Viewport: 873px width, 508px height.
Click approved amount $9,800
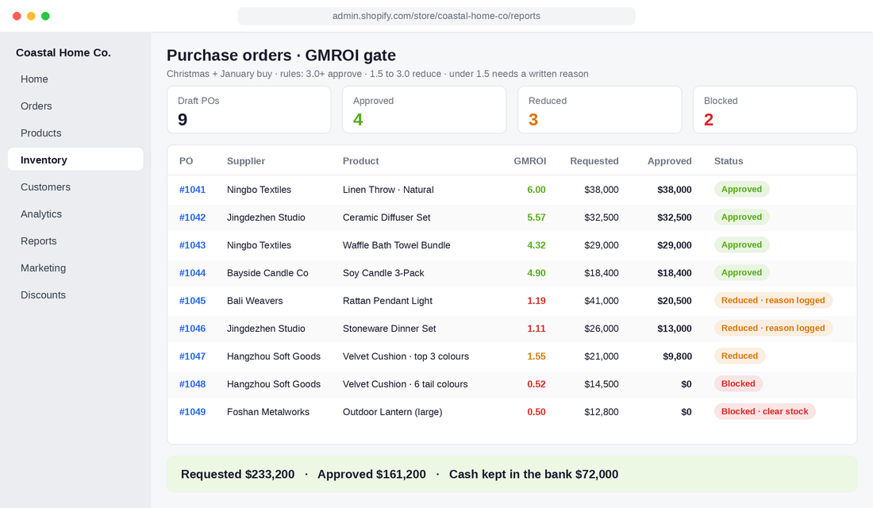coord(677,356)
